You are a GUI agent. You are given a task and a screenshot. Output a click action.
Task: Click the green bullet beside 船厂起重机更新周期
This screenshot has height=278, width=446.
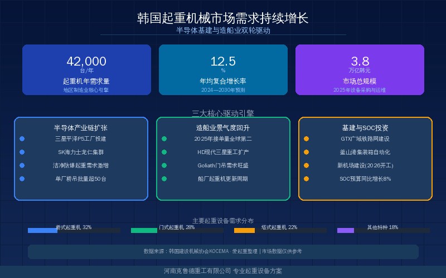(164, 178)
